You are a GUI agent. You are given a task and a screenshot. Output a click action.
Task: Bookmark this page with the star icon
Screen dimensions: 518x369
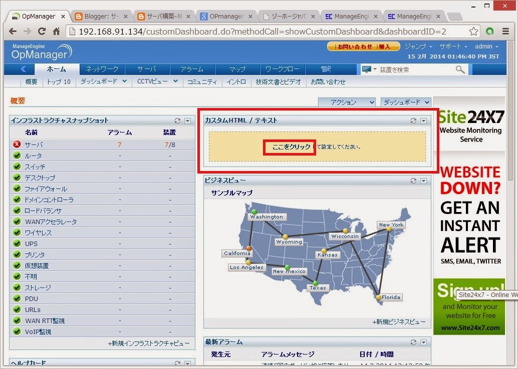pos(473,31)
